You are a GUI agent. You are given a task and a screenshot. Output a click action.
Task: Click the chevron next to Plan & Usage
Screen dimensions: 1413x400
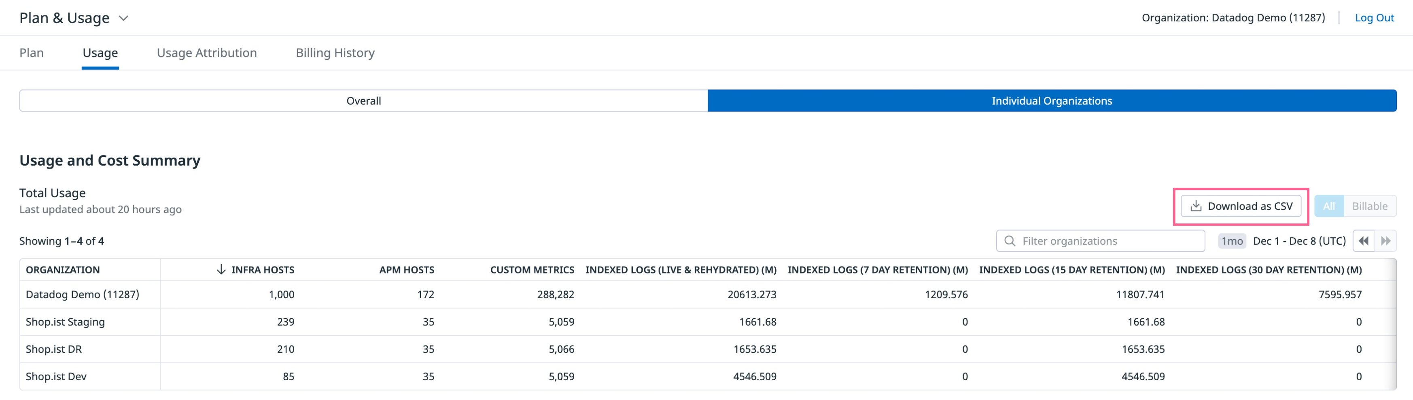click(x=123, y=17)
